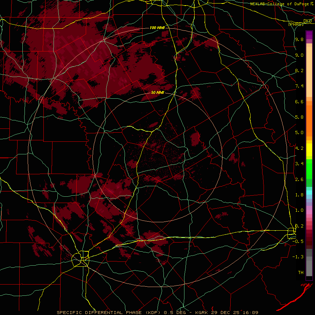Click the NEXLAB-College of DuPage label
Screen dimensions: 315x315
coord(279,4)
